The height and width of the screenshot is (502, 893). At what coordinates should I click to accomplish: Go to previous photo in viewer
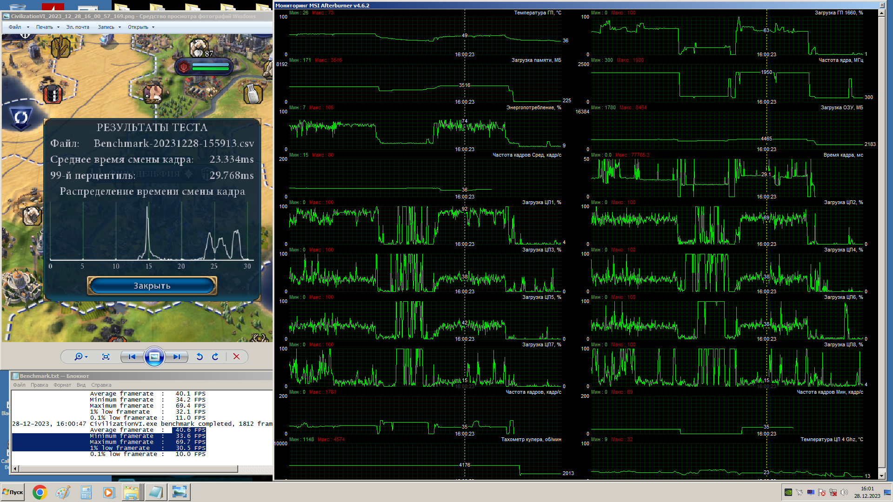[132, 357]
